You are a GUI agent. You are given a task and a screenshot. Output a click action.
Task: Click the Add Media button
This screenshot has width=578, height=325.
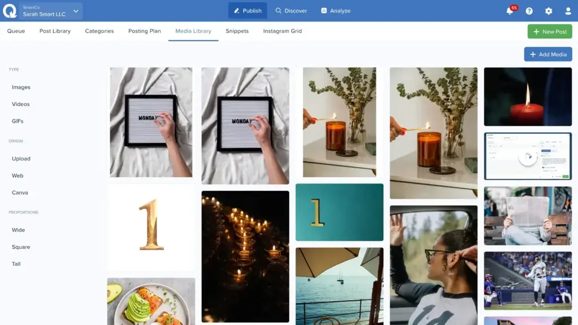pyautogui.click(x=548, y=54)
